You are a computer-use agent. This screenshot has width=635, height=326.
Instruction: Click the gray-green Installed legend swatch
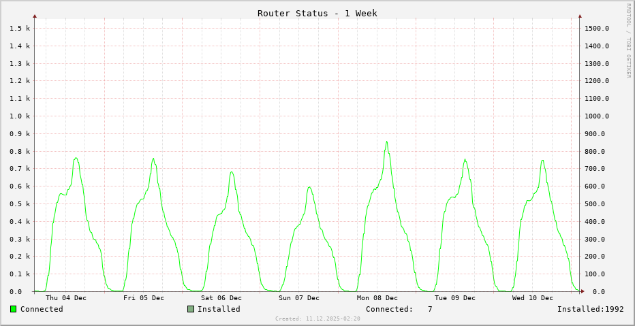point(191,309)
